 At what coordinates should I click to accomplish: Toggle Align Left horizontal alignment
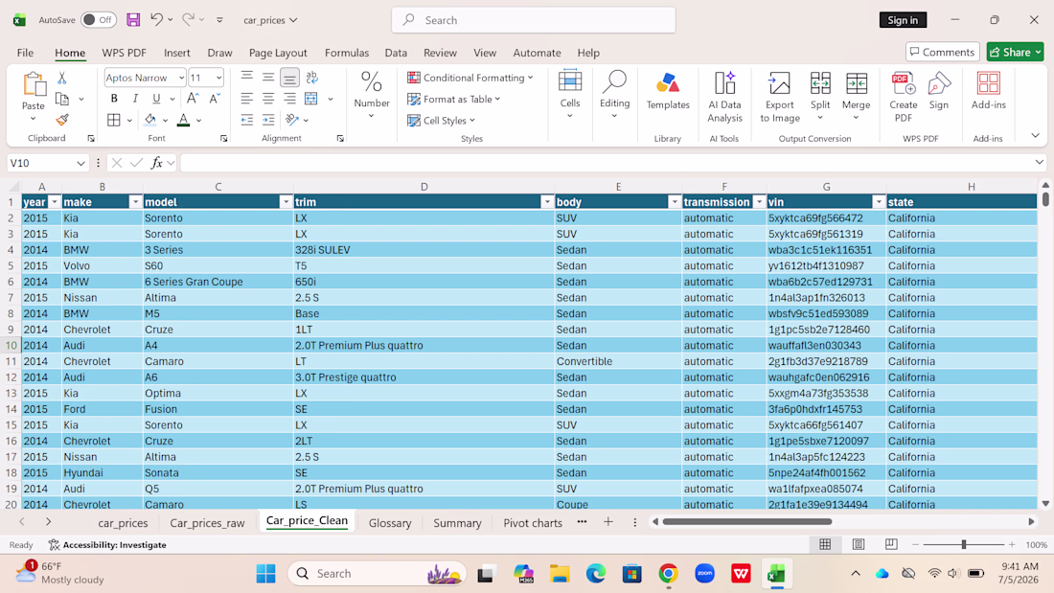point(247,99)
